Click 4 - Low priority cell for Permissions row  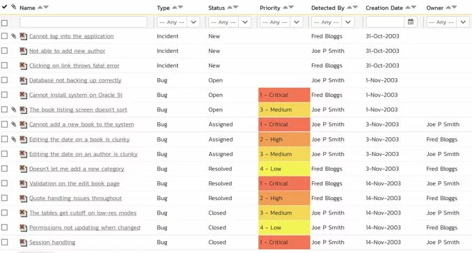284,227
